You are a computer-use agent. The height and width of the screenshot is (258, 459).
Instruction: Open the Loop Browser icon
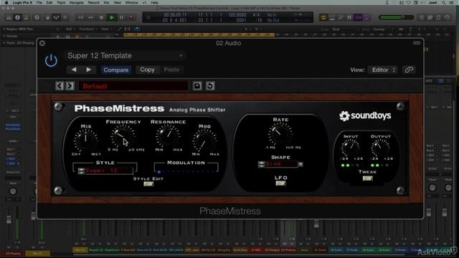point(438,17)
